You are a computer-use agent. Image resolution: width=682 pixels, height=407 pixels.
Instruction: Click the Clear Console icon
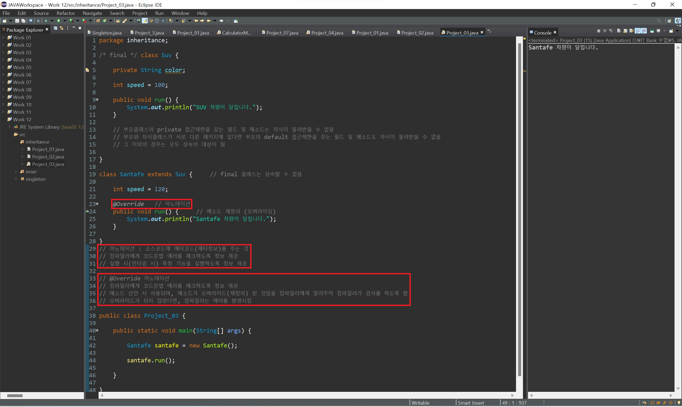point(619,31)
